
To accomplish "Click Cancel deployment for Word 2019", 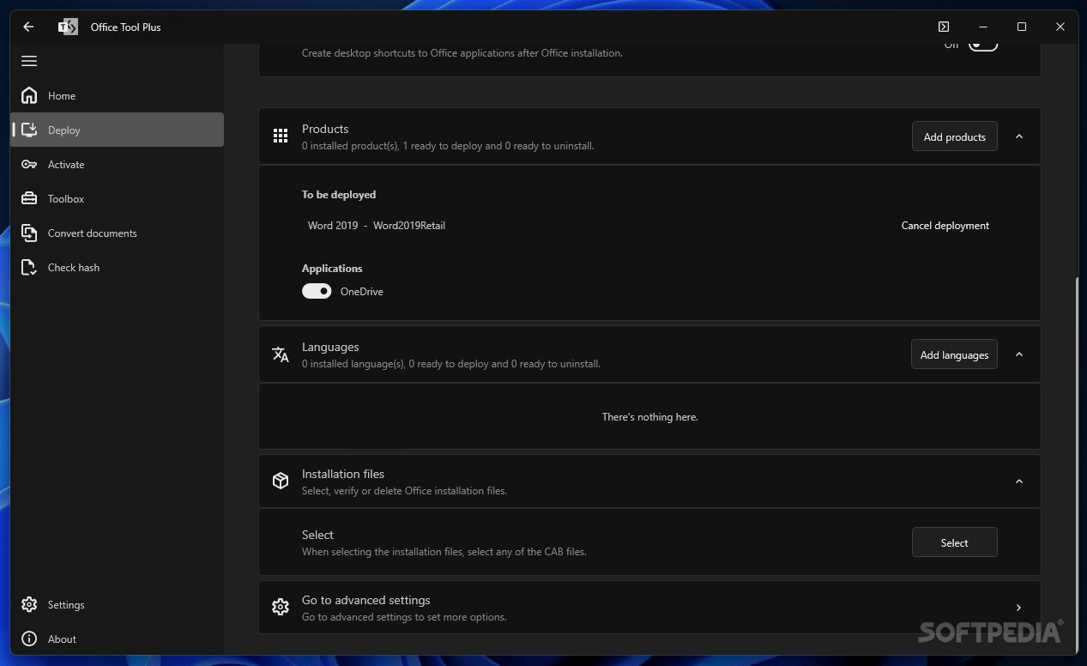I will coord(945,226).
